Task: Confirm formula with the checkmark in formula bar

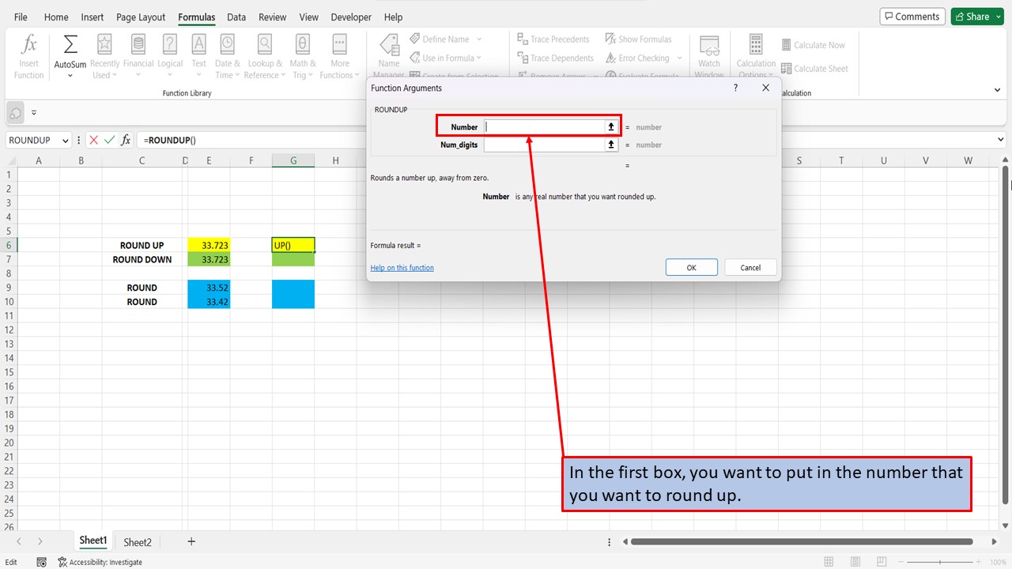Action: [109, 140]
